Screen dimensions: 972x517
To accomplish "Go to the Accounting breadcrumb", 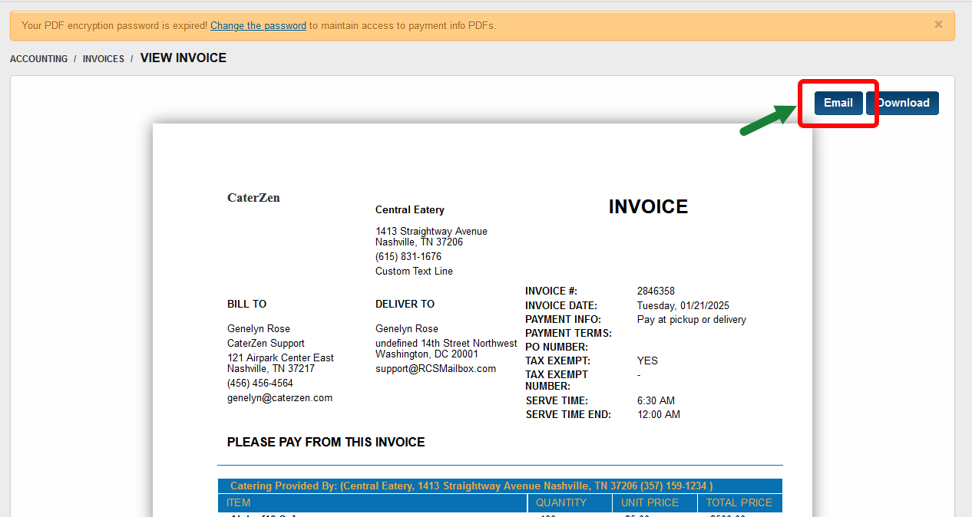I will pyautogui.click(x=39, y=59).
